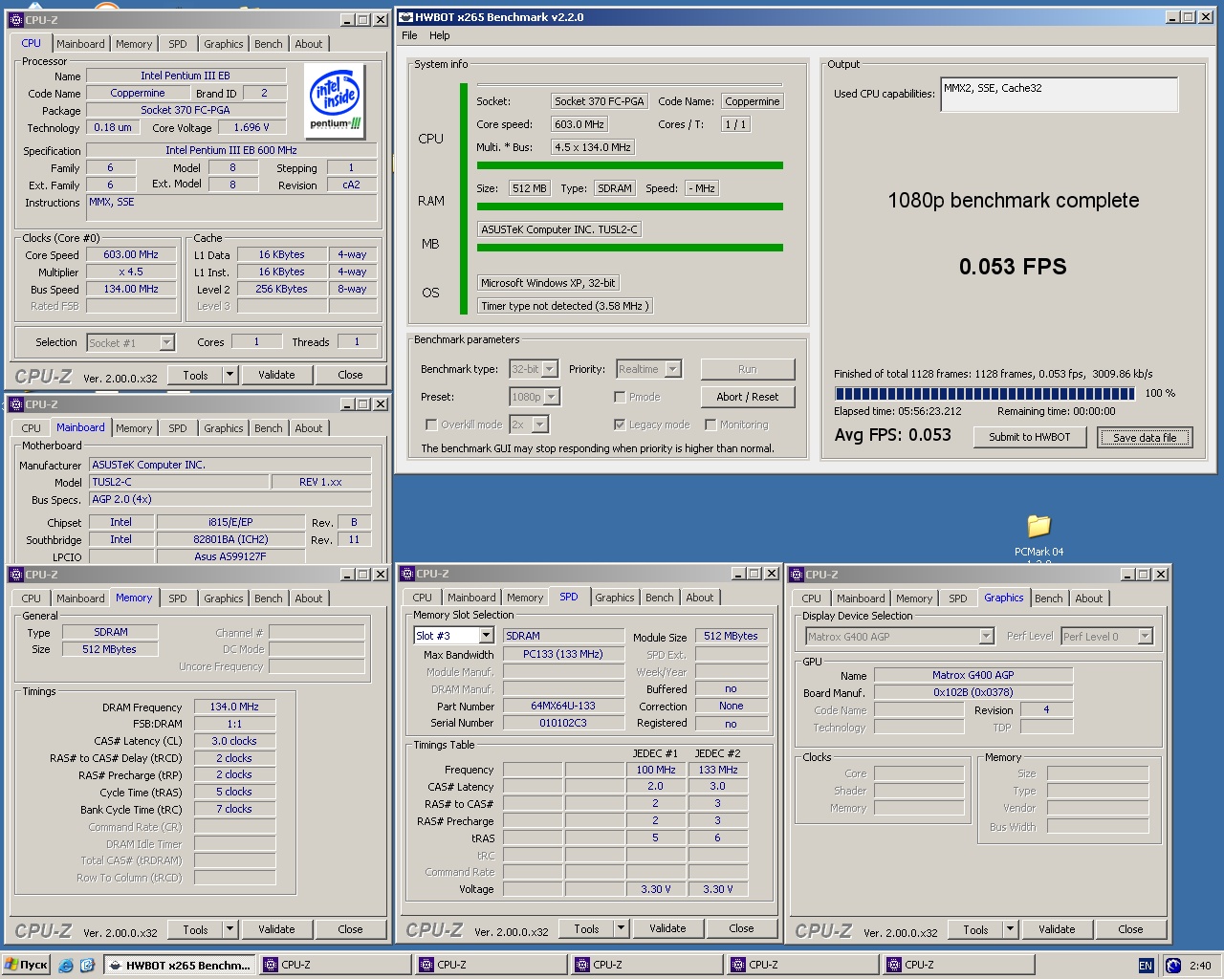The image size is (1224, 979).
Task: Click the Save data file button
Action: [x=1145, y=437]
